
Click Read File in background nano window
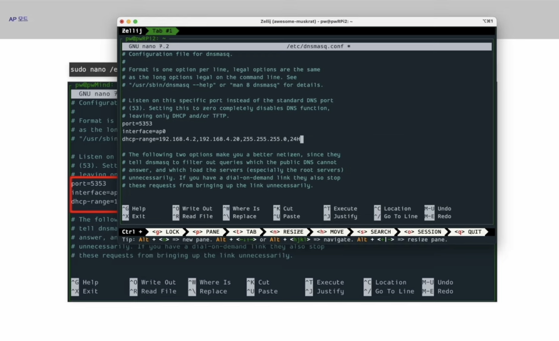[153, 291]
